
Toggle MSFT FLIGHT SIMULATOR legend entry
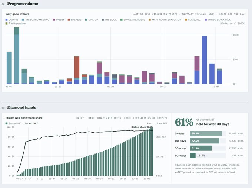pyautogui.click(x=165, y=20)
